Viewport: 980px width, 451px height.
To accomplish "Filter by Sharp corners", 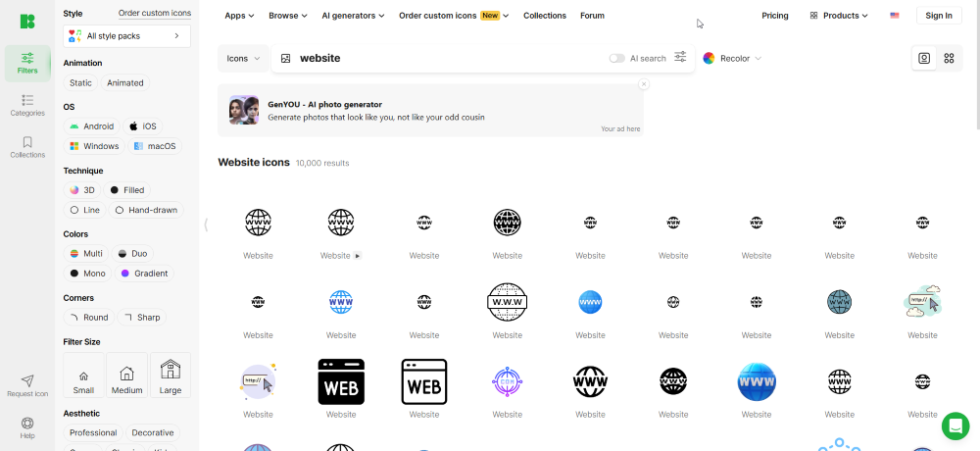I will click(x=142, y=317).
